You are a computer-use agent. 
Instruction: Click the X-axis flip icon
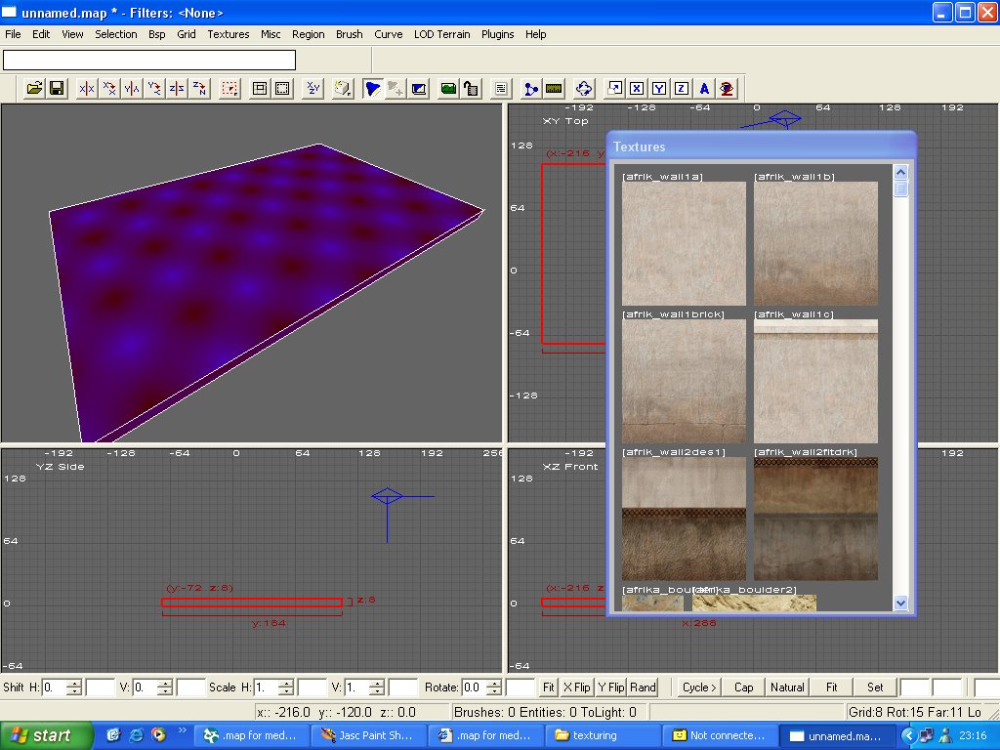pyautogui.click(x=87, y=89)
